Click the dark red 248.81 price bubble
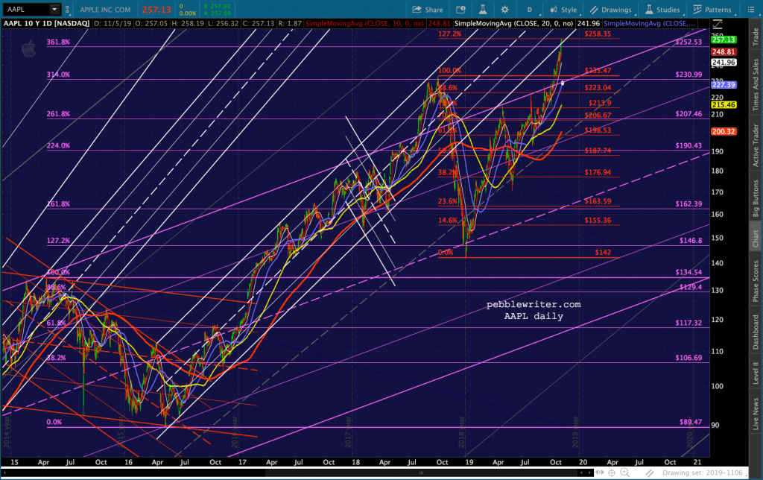 [x=724, y=51]
